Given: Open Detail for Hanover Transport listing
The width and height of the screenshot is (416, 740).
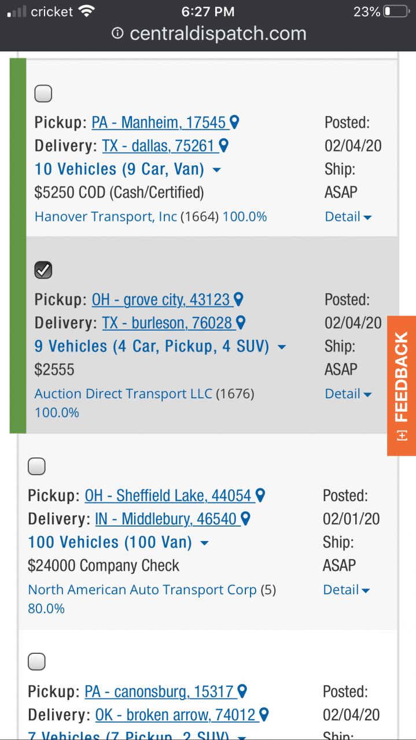Looking at the screenshot, I should click(x=348, y=217).
